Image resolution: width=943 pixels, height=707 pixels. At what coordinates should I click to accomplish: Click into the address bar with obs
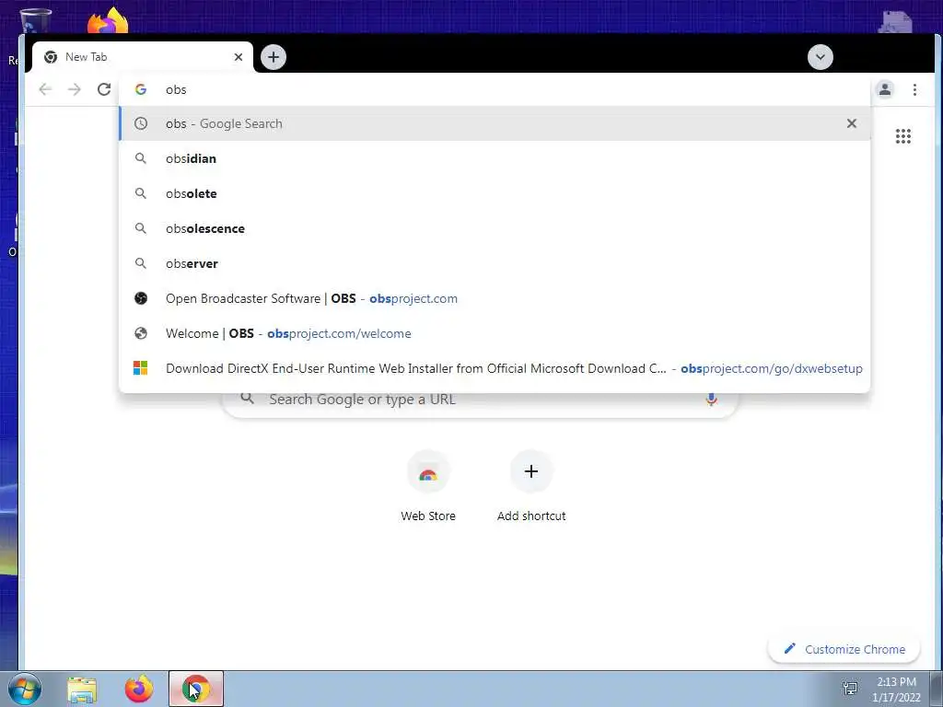pos(495,89)
